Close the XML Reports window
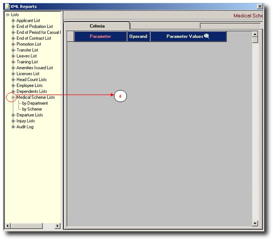The width and height of the screenshot is (274, 241). point(260,6)
